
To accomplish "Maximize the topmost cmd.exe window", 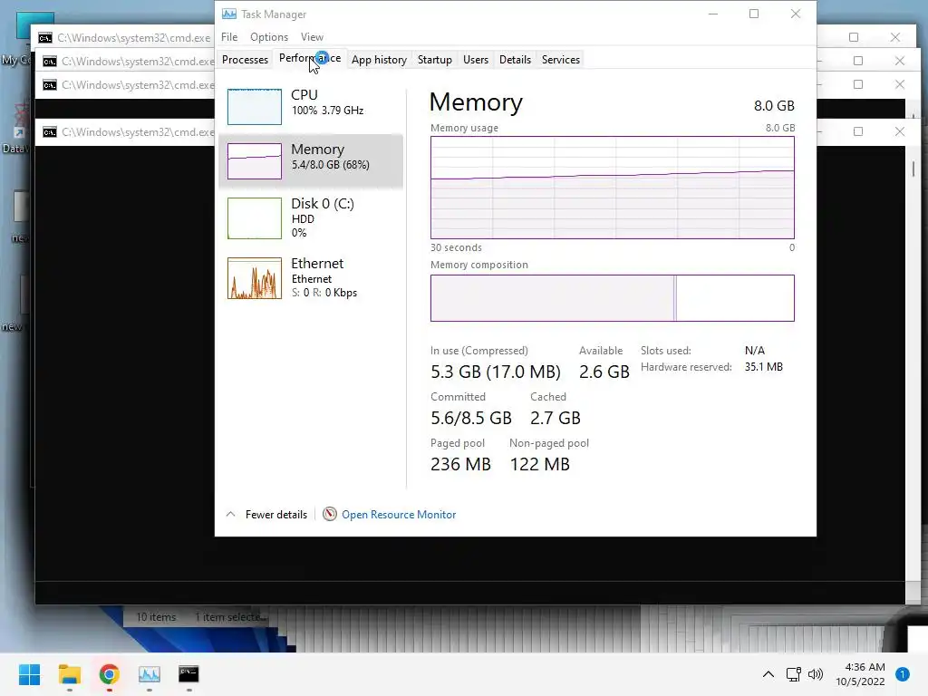I will point(854,37).
